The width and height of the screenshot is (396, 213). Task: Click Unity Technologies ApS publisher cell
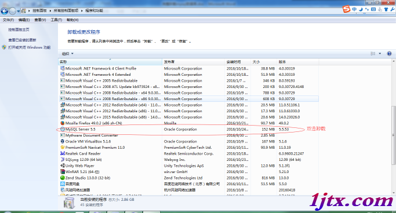pos(184,166)
